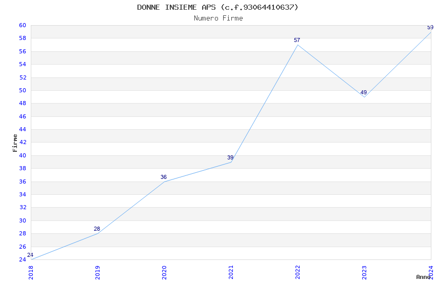This screenshot has width=436, height=282.
Task: Click the y-axis tick value 56
Action: [23, 51]
